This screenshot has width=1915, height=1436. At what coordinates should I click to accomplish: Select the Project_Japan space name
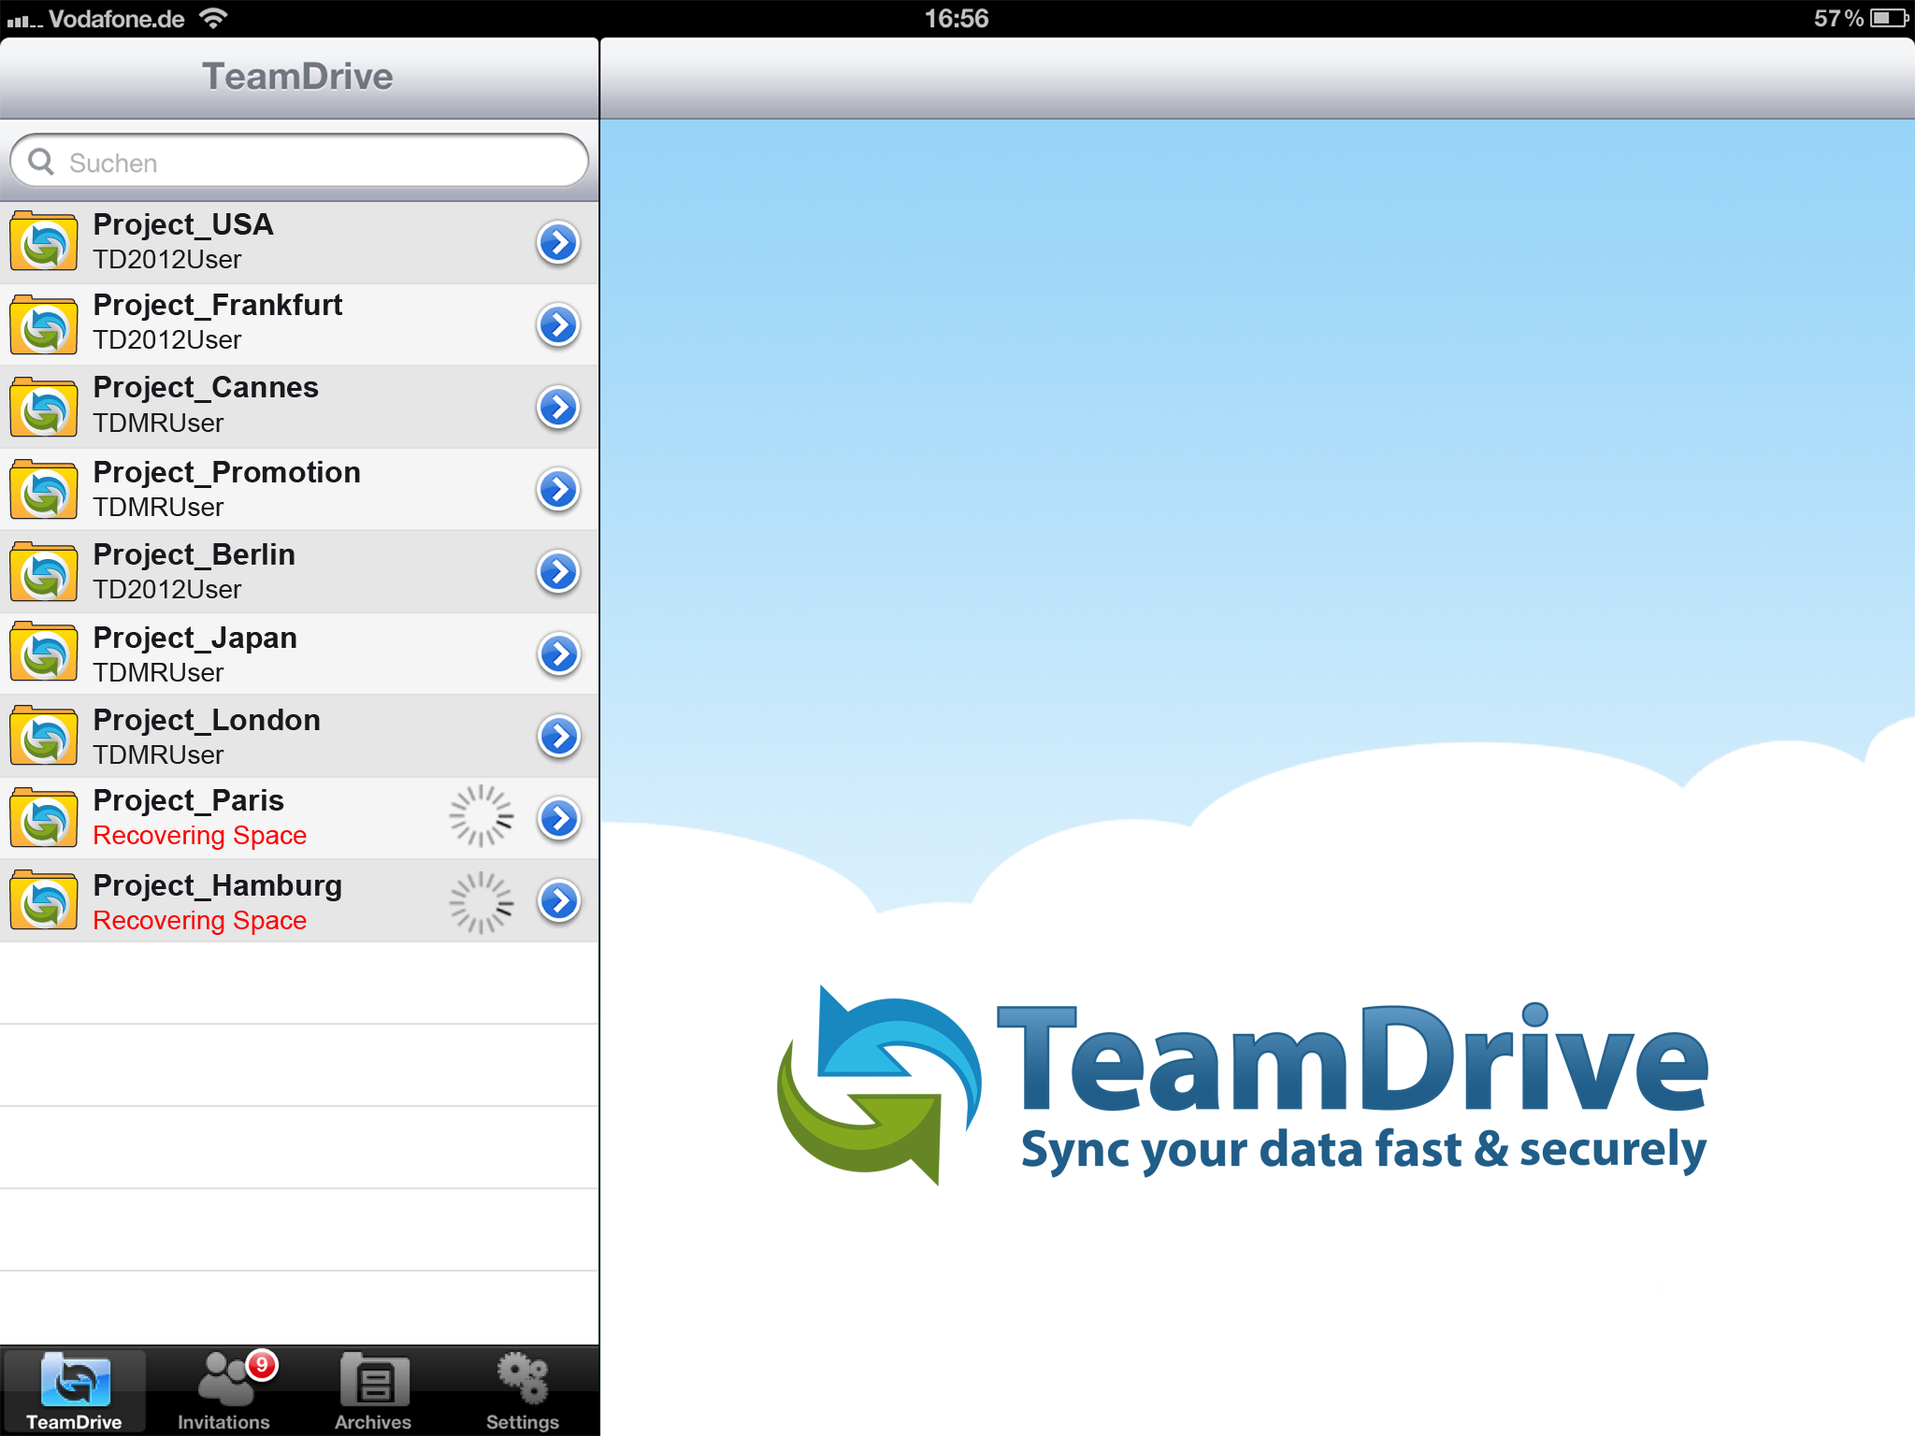194,638
